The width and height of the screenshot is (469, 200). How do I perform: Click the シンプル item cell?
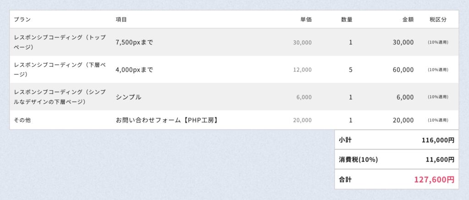click(x=128, y=97)
